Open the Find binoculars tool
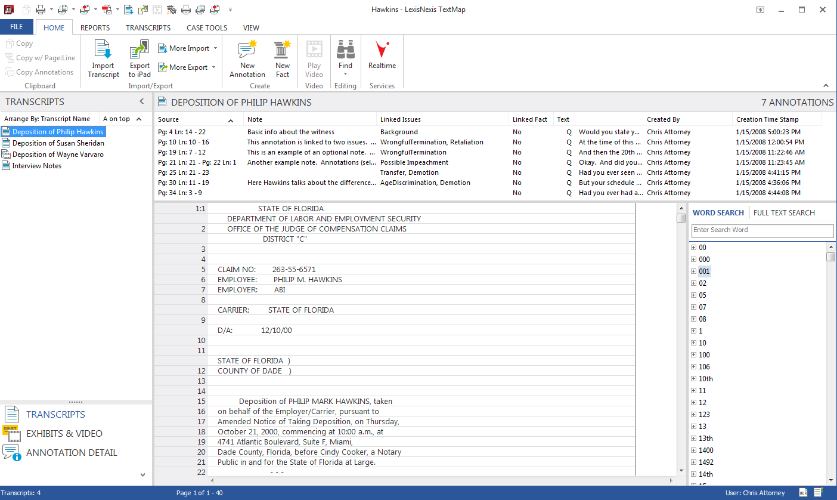The height and width of the screenshot is (500, 837). coord(345,59)
